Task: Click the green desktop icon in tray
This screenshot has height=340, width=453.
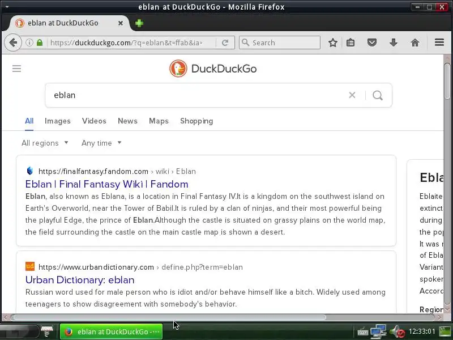Action: [x=445, y=331]
